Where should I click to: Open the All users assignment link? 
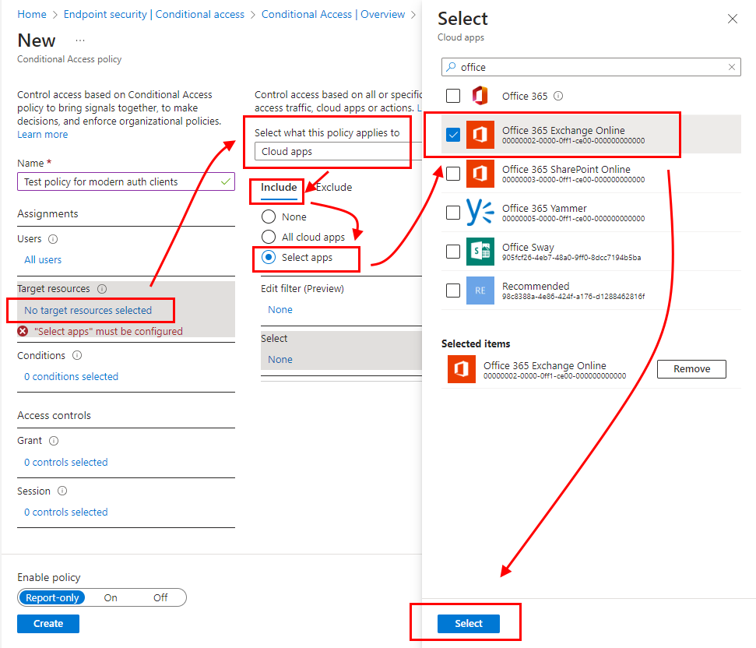43,260
